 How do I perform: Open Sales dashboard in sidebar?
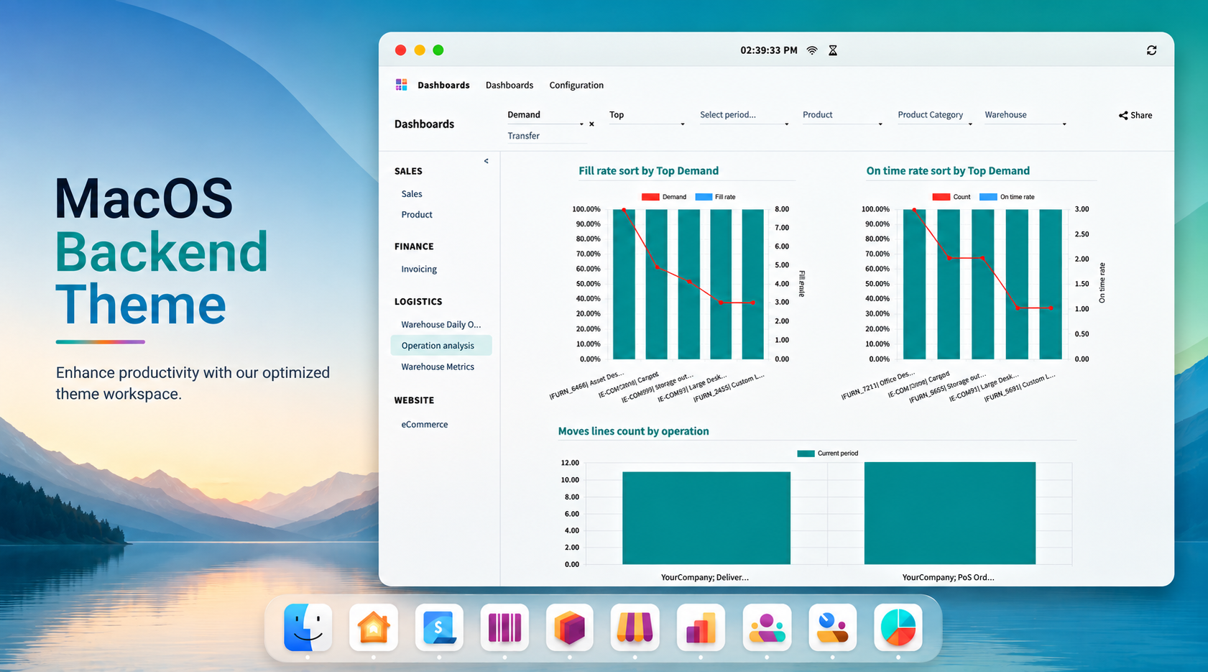pyautogui.click(x=412, y=194)
